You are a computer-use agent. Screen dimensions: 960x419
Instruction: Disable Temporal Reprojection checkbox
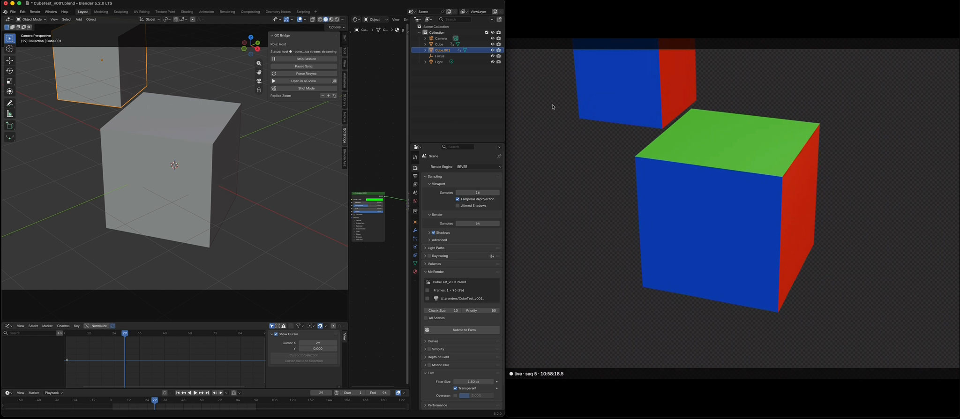coord(457,199)
